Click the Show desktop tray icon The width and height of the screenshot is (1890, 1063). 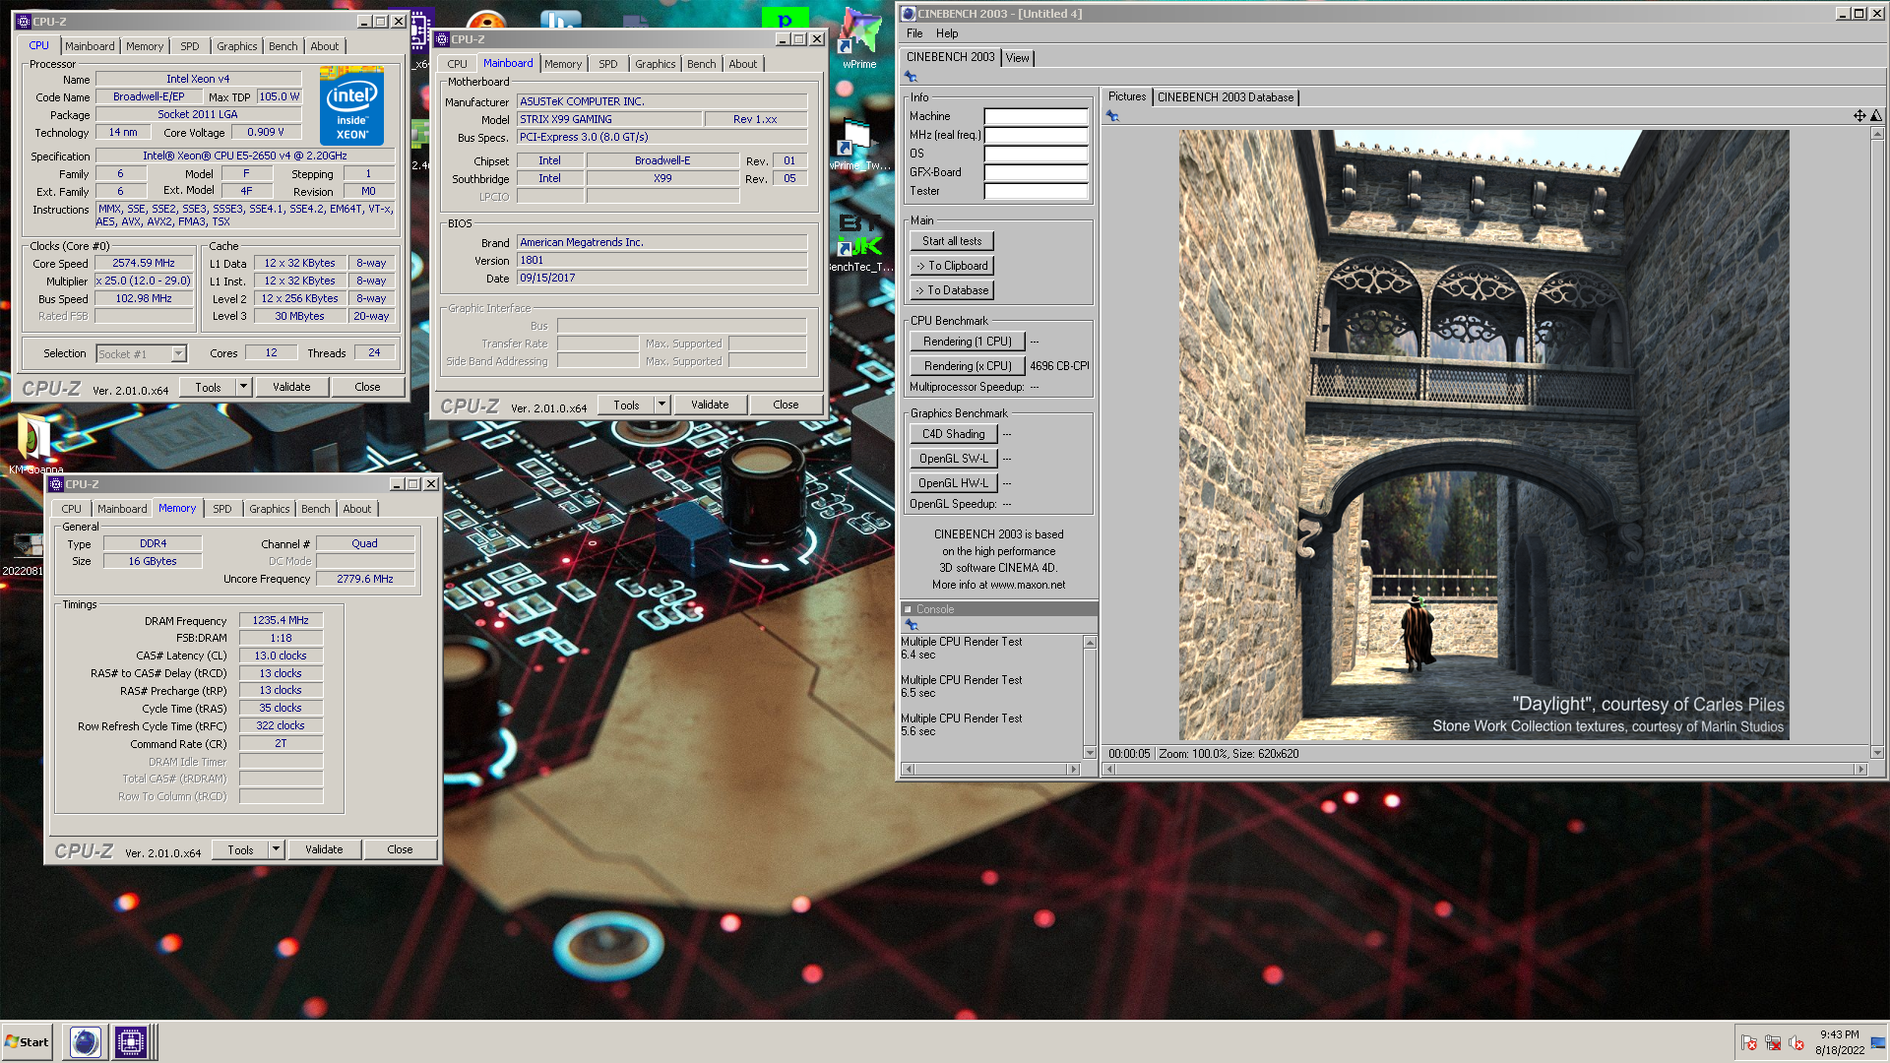pos(1878,1043)
